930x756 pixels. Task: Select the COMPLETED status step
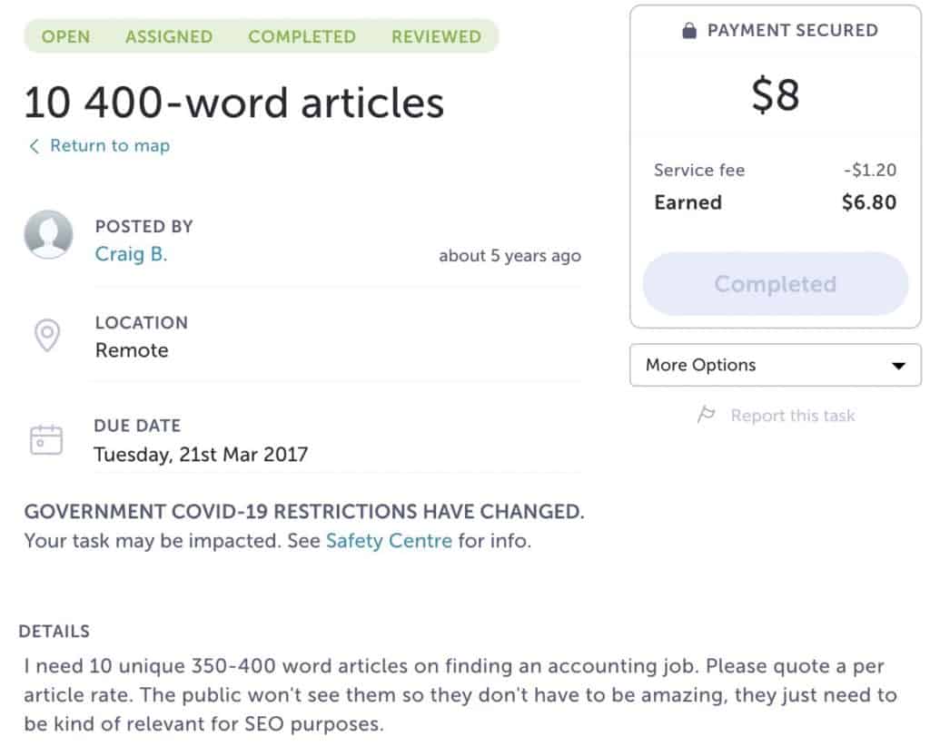(x=302, y=37)
